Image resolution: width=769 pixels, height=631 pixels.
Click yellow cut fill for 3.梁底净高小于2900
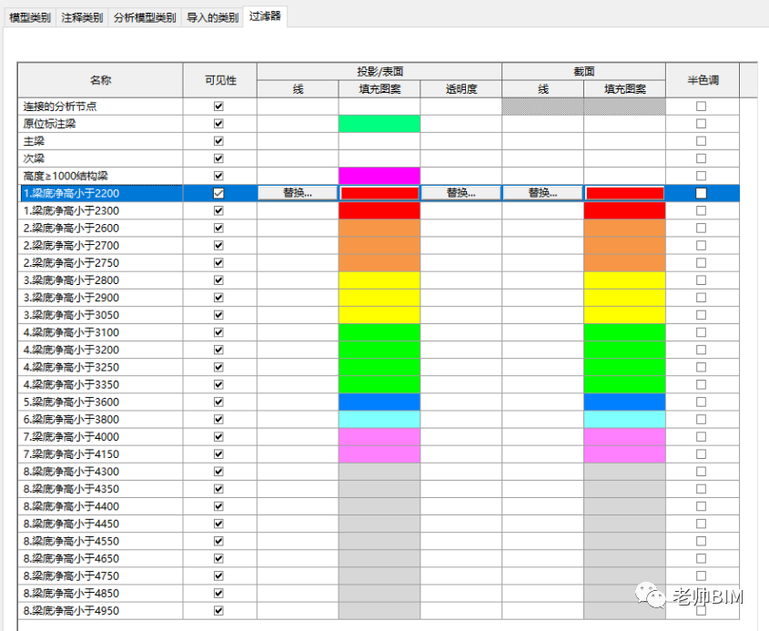click(625, 298)
